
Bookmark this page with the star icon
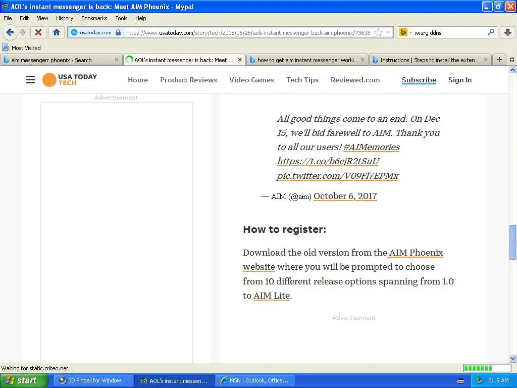pos(378,32)
